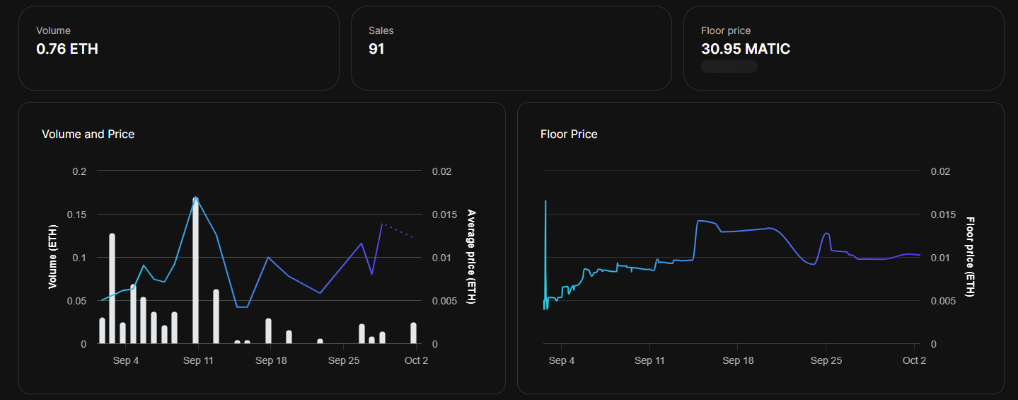
Task: Click the Volume 0.76 ETH stat card
Action: click(178, 48)
